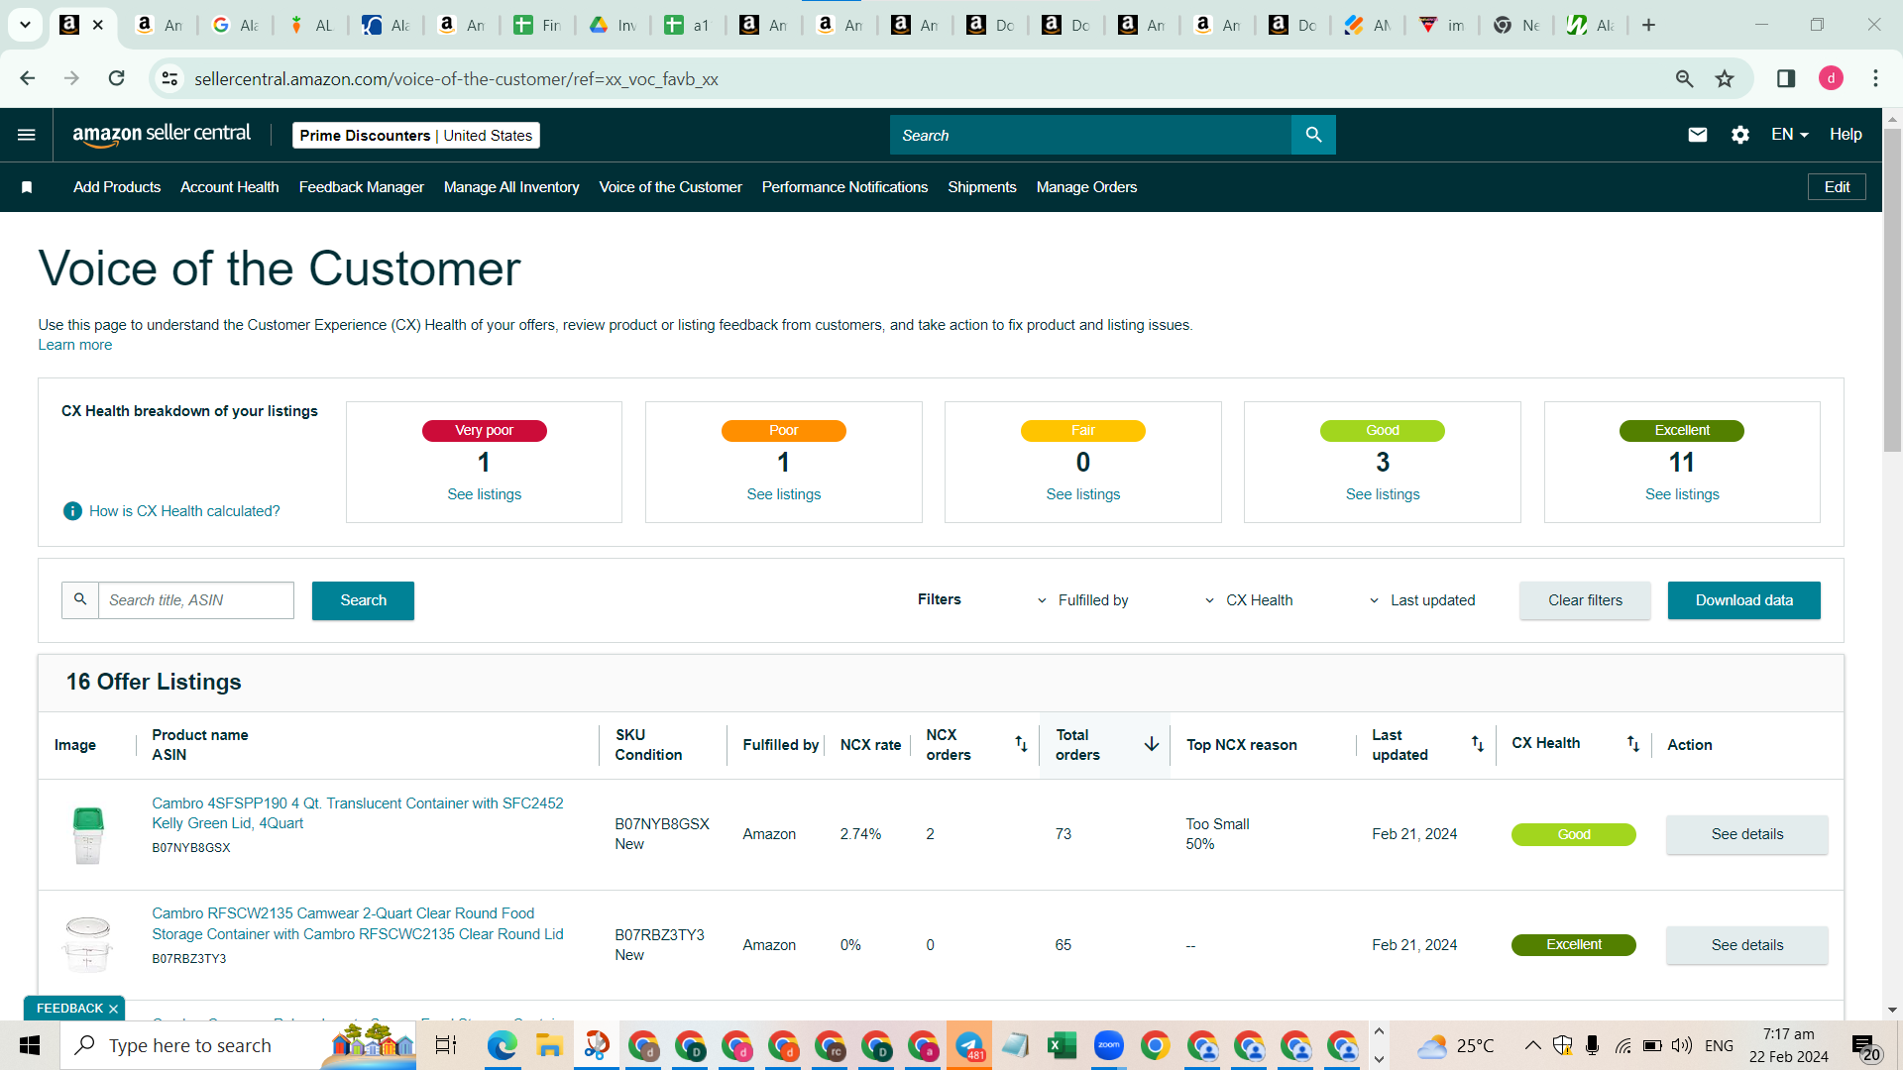The width and height of the screenshot is (1903, 1070).
Task: See listings under Very poor
Action: (x=485, y=494)
